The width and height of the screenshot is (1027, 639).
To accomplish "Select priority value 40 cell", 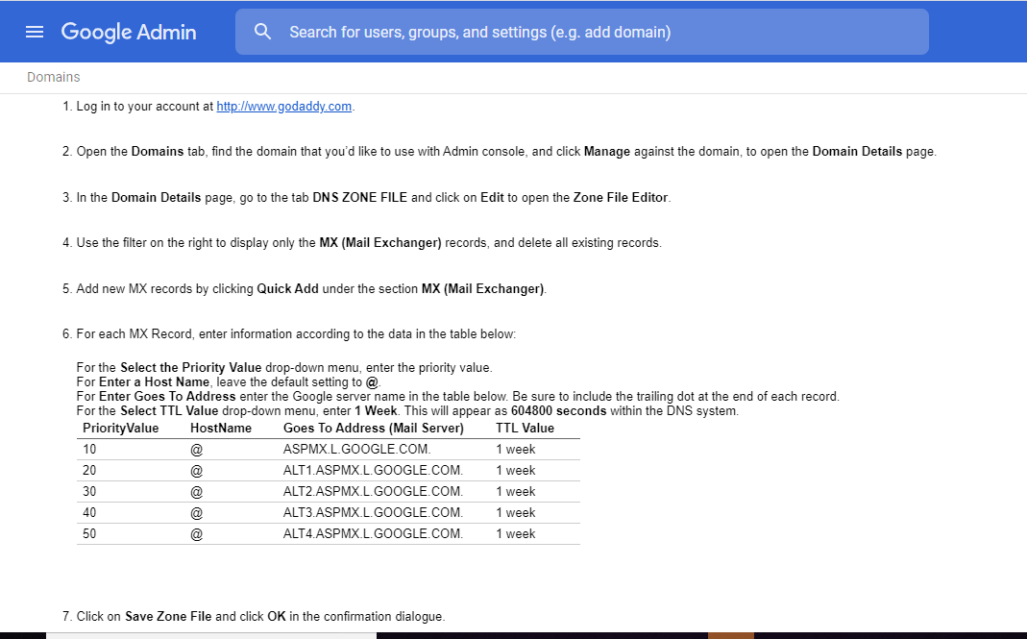I will [x=89, y=512].
